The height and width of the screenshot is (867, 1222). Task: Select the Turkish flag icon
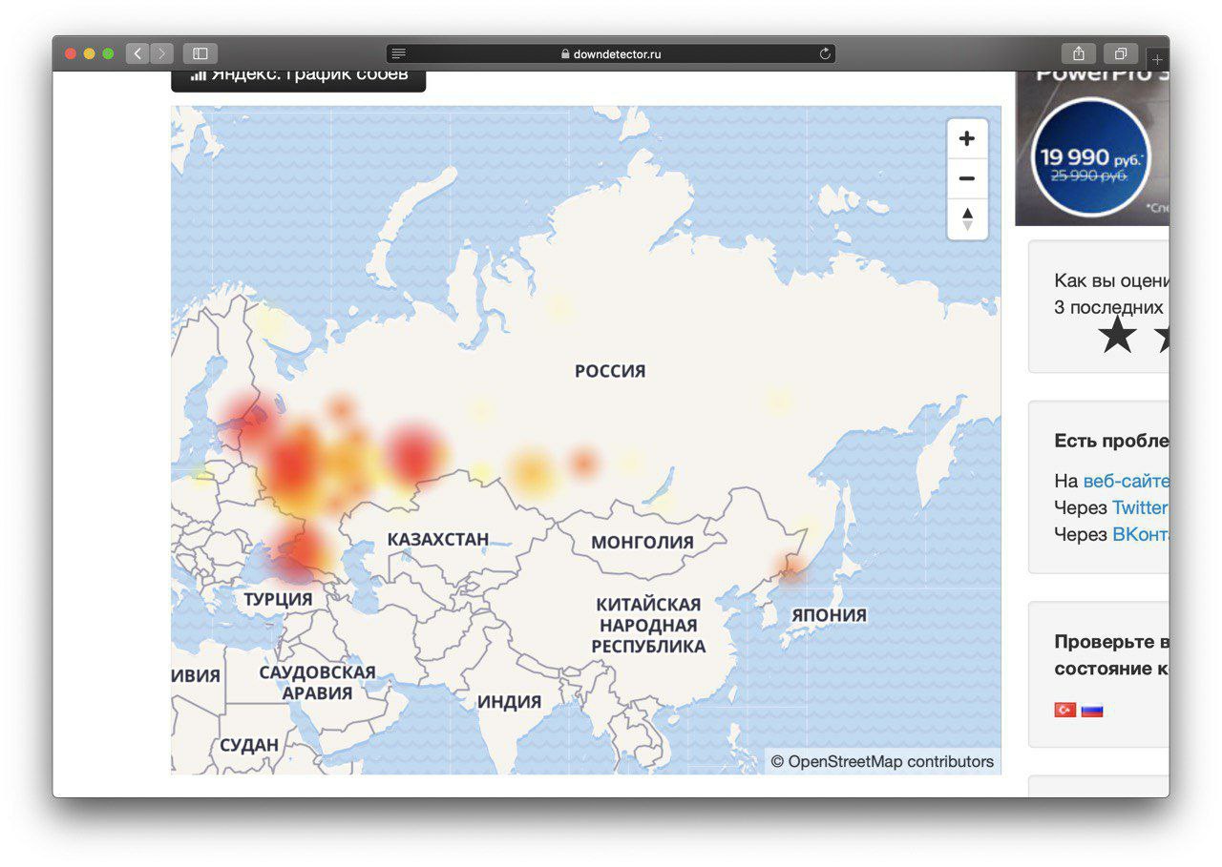click(x=1064, y=710)
